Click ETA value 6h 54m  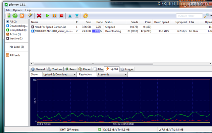click(193, 31)
